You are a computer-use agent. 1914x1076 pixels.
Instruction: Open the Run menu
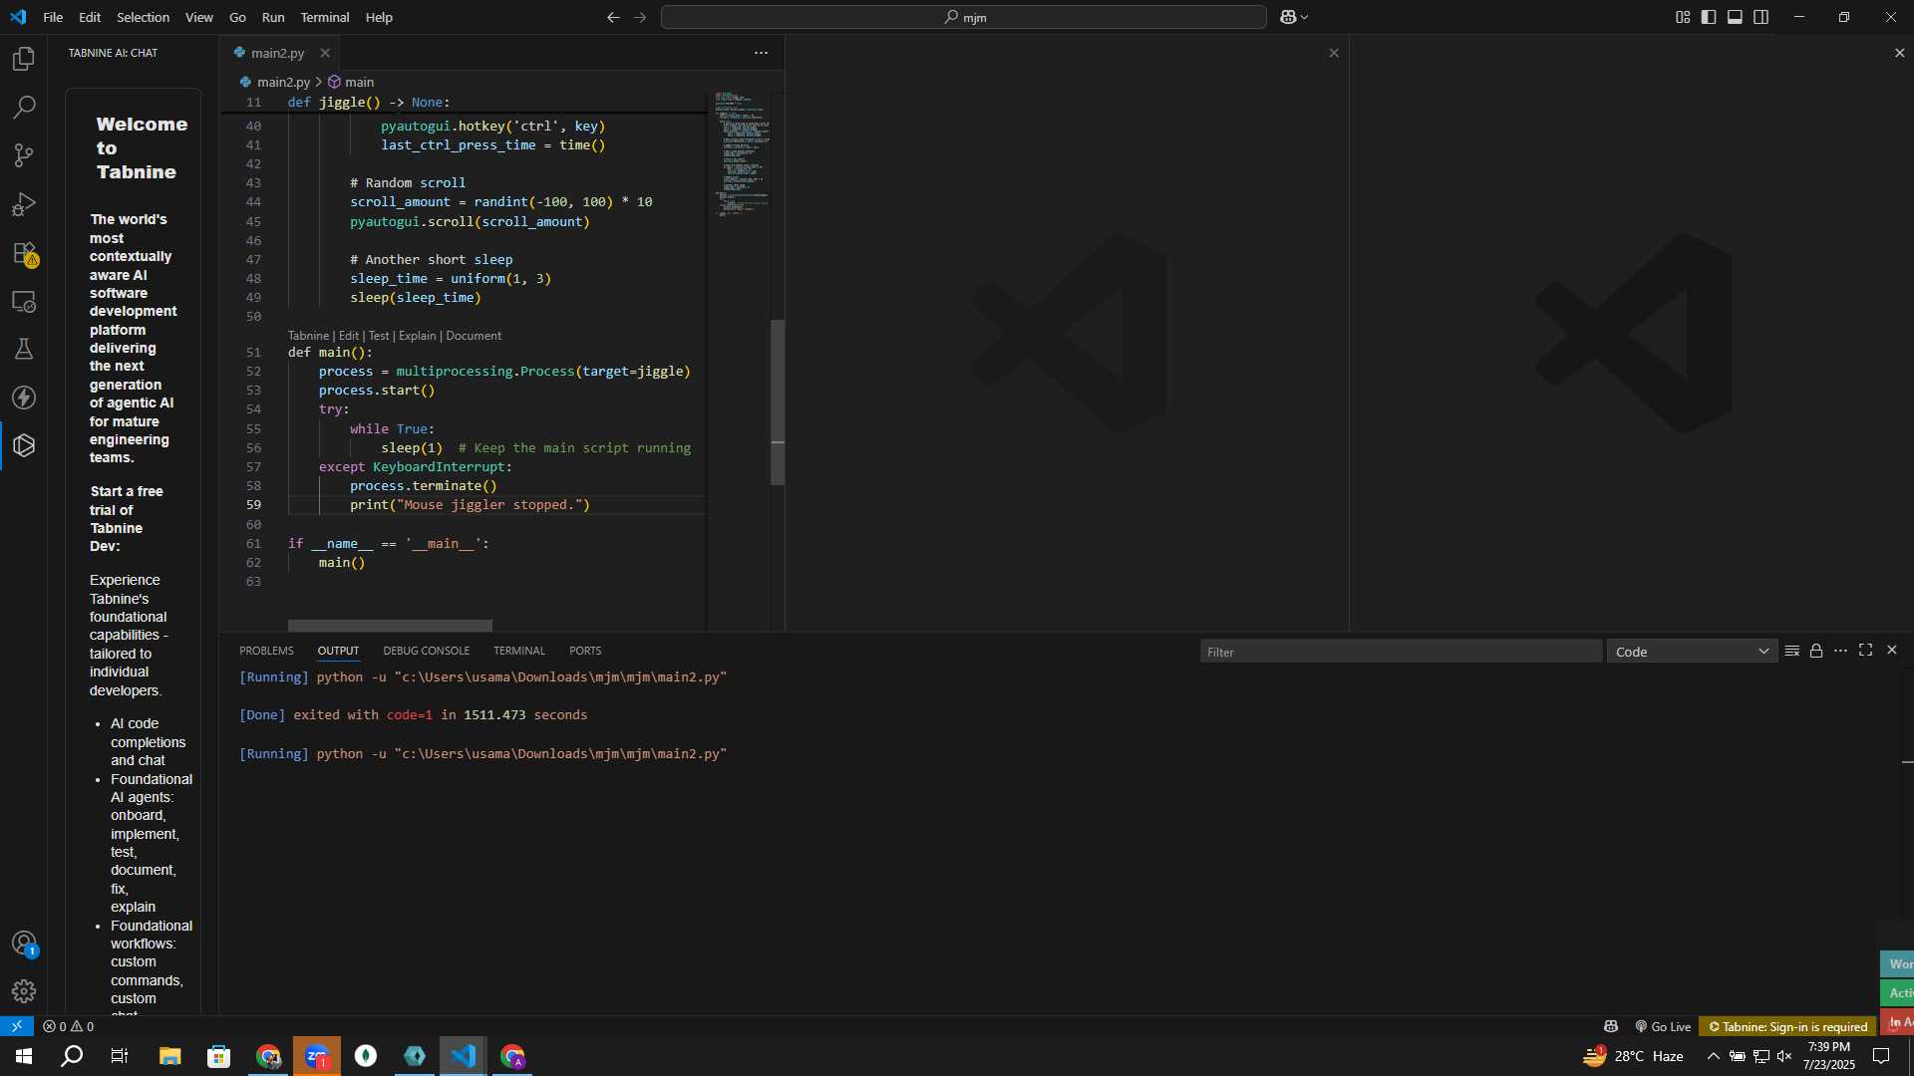pyautogui.click(x=272, y=17)
